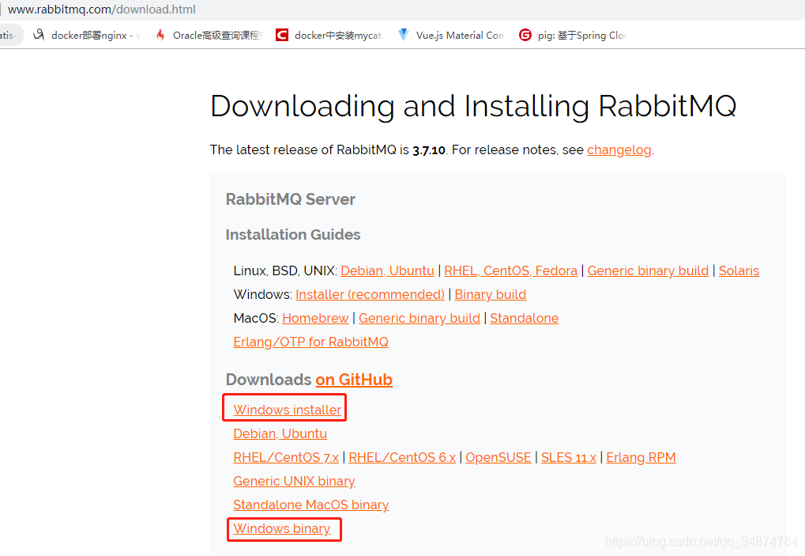Click the Vue.js Material bookmark icon
The image size is (805, 556).
[404, 35]
